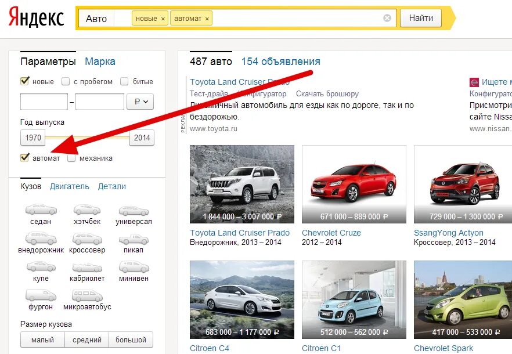Image resolution: width=512 pixels, height=354 pixels.
Task: Click the minimum price input field
Action: (x=44, y=102)
